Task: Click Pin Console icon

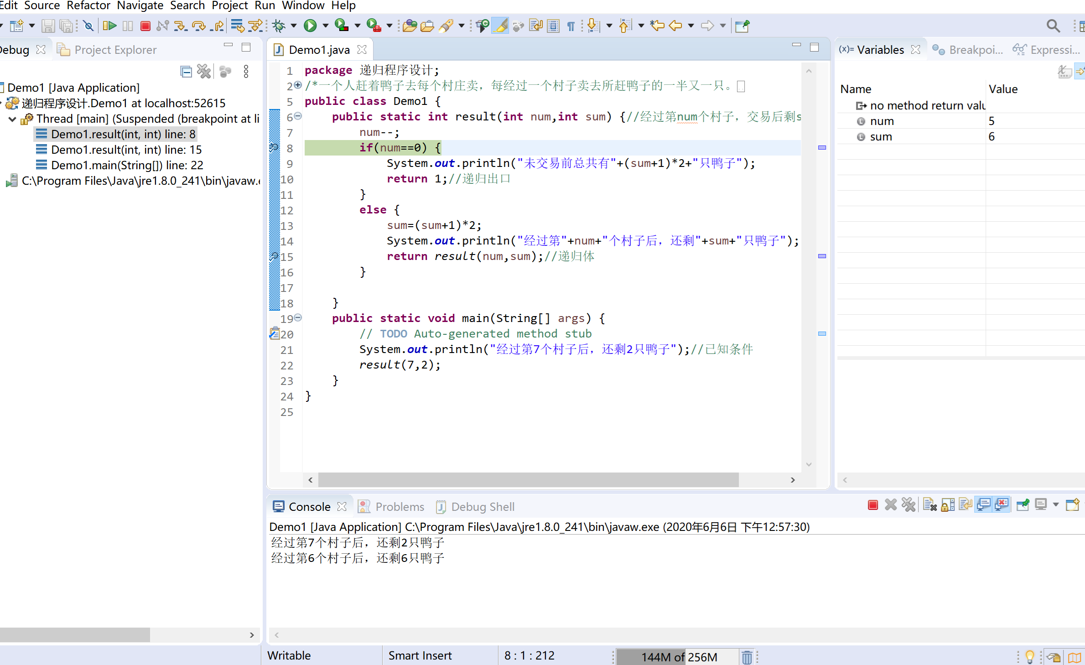Action: (x=1023, y=505)
